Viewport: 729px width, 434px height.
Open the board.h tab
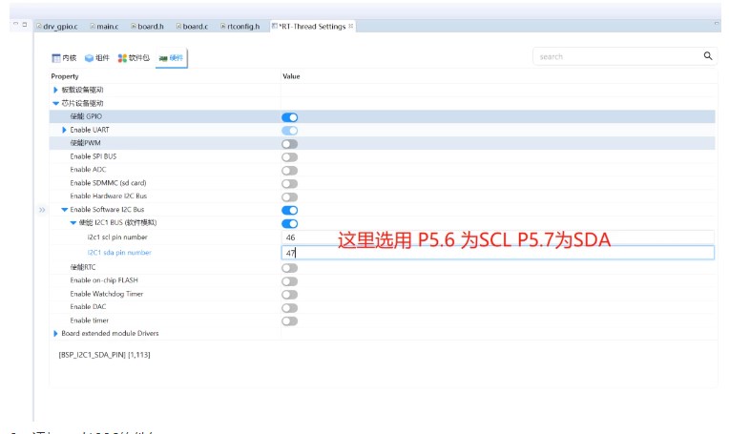click(x=147, y=27)
